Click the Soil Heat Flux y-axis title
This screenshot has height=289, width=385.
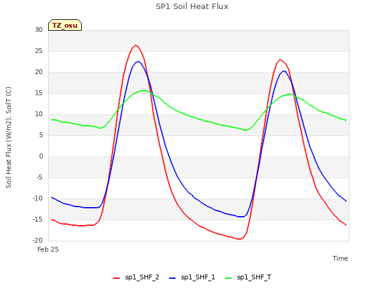pyautogui.click(x=8, y=137)
